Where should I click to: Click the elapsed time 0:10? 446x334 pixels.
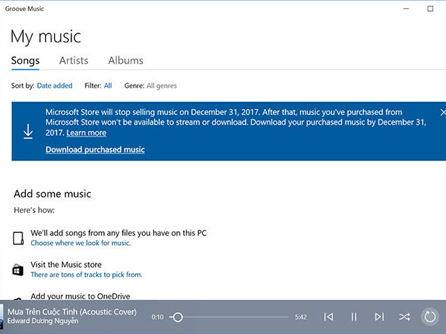point(158,317)
